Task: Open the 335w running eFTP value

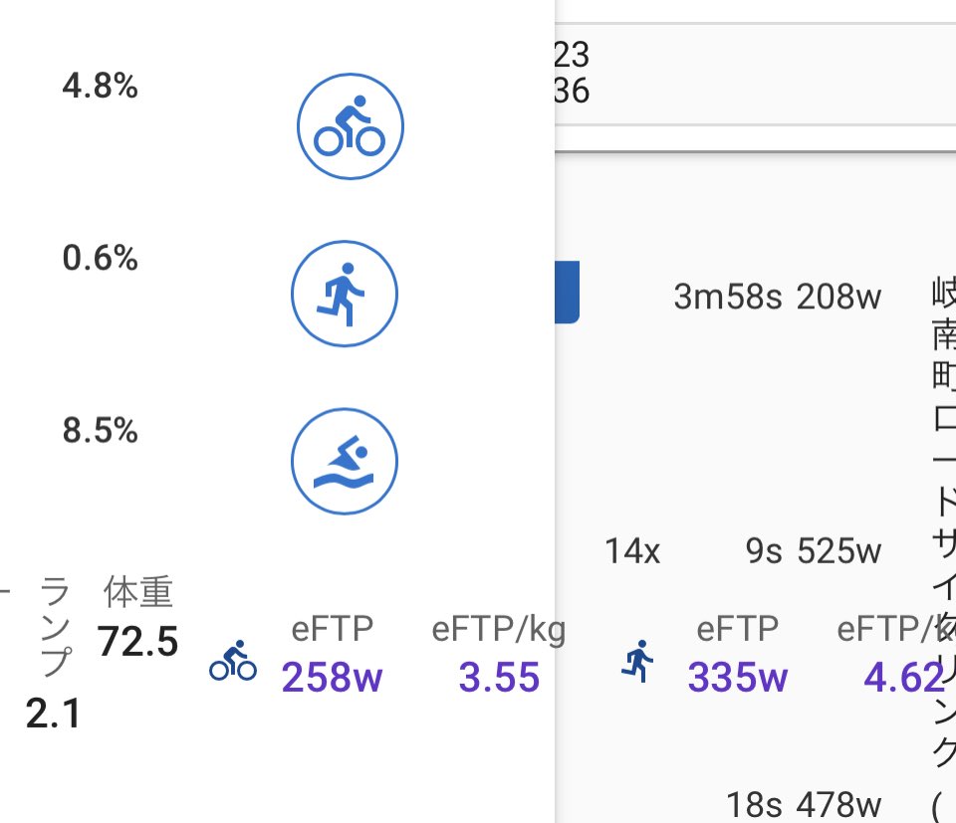Action: click(738, 677)
